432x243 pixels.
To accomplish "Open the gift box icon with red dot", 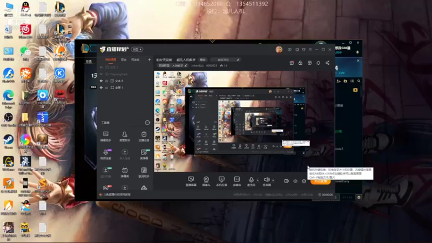I will pyautogui.click(x=292, y=63).
